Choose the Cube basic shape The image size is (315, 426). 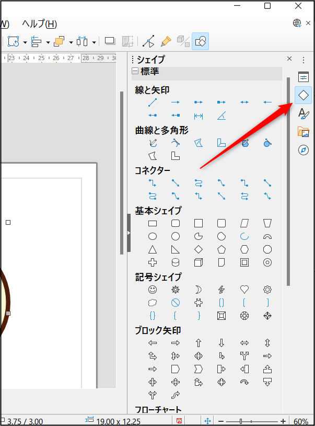[199, 262]
